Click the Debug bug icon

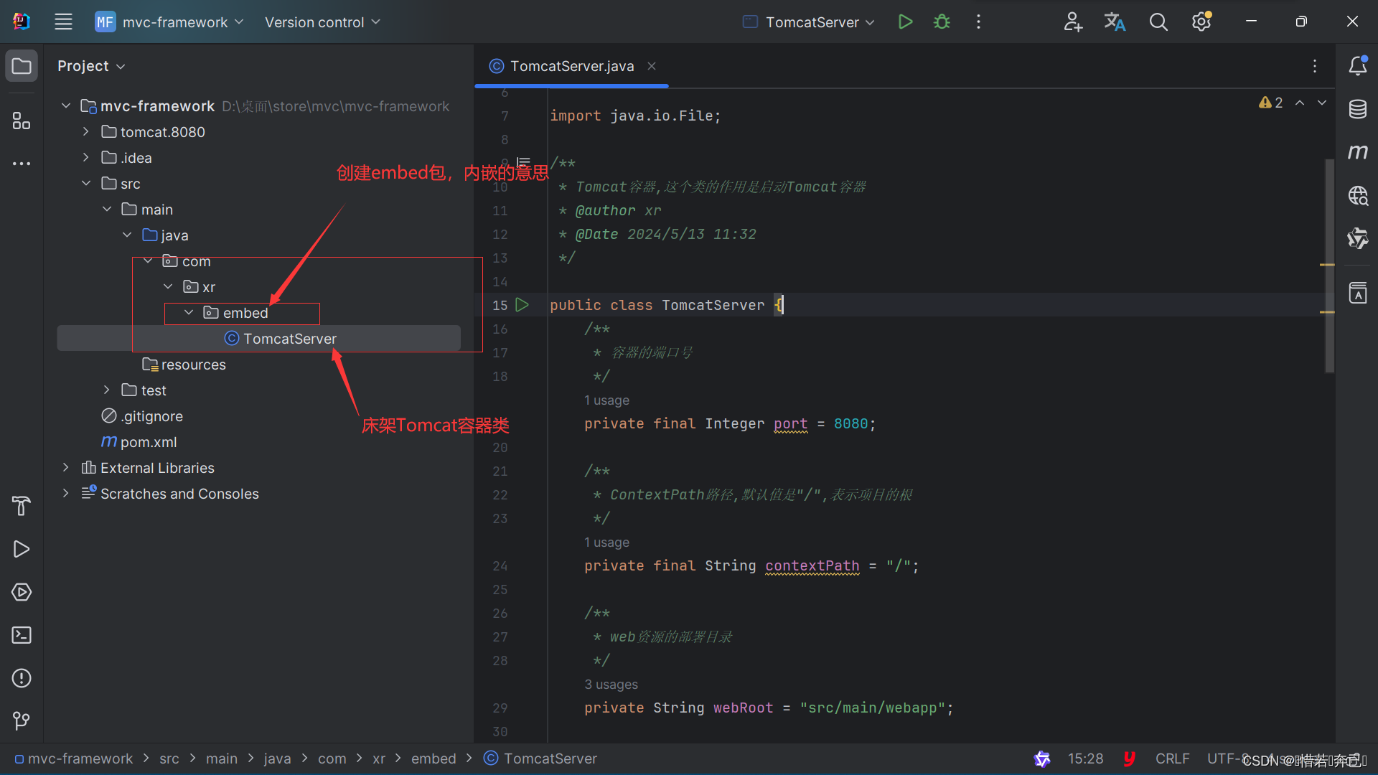[942, 22]
